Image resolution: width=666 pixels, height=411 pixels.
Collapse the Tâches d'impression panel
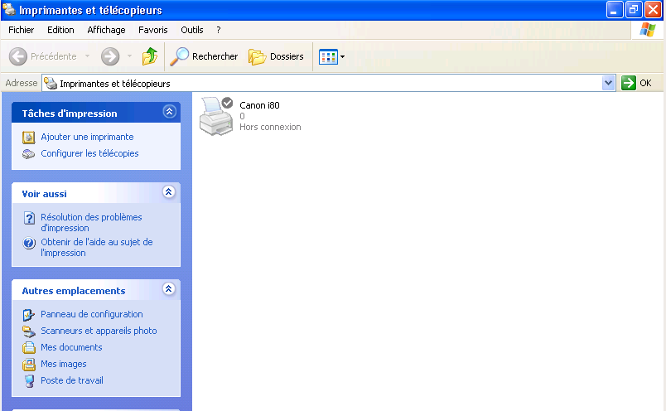(x=169, y=112)
